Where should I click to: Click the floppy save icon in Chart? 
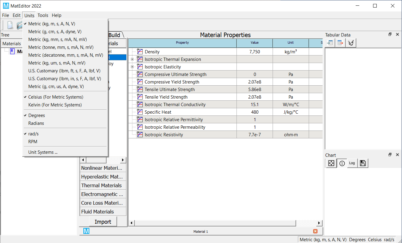point(363,163)
